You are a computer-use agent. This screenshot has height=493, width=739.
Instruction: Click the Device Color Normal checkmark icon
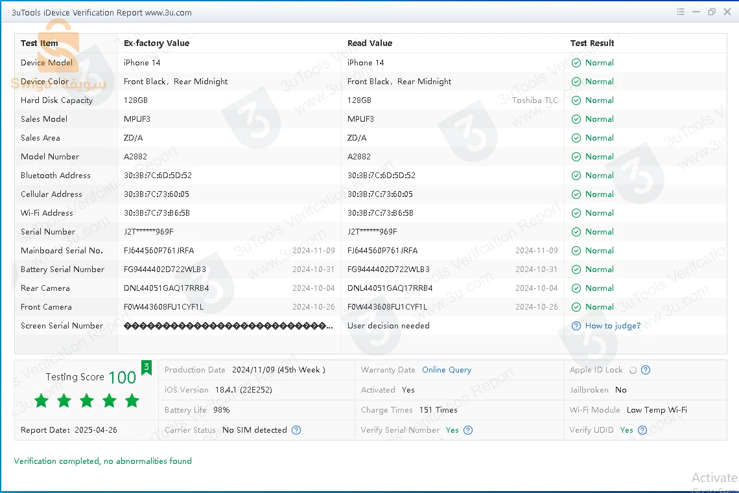[576, 82]
